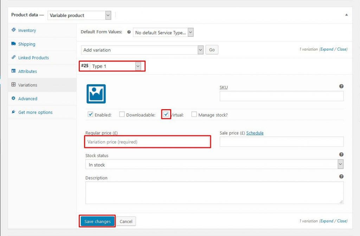The width and height of the screenshot is (360, 236).
Task: Select the Variations tab
Action: 27,85
